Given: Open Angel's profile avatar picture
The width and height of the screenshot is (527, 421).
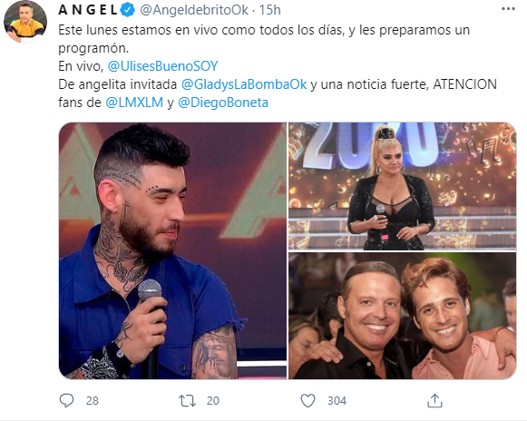Looking at the screenshot, I should pyautogui.click(x=24, y=22).
